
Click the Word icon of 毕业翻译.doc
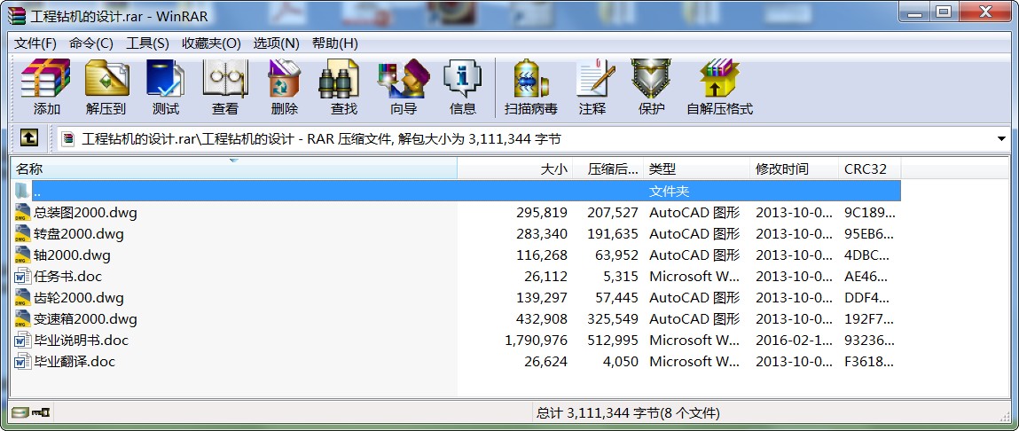coord(23,362)
